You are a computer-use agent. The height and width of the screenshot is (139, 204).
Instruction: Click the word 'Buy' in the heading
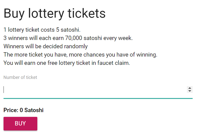[x=14, y=13]
